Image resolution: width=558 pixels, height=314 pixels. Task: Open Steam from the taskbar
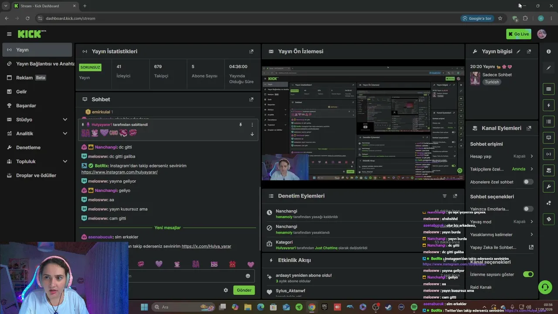388,307
